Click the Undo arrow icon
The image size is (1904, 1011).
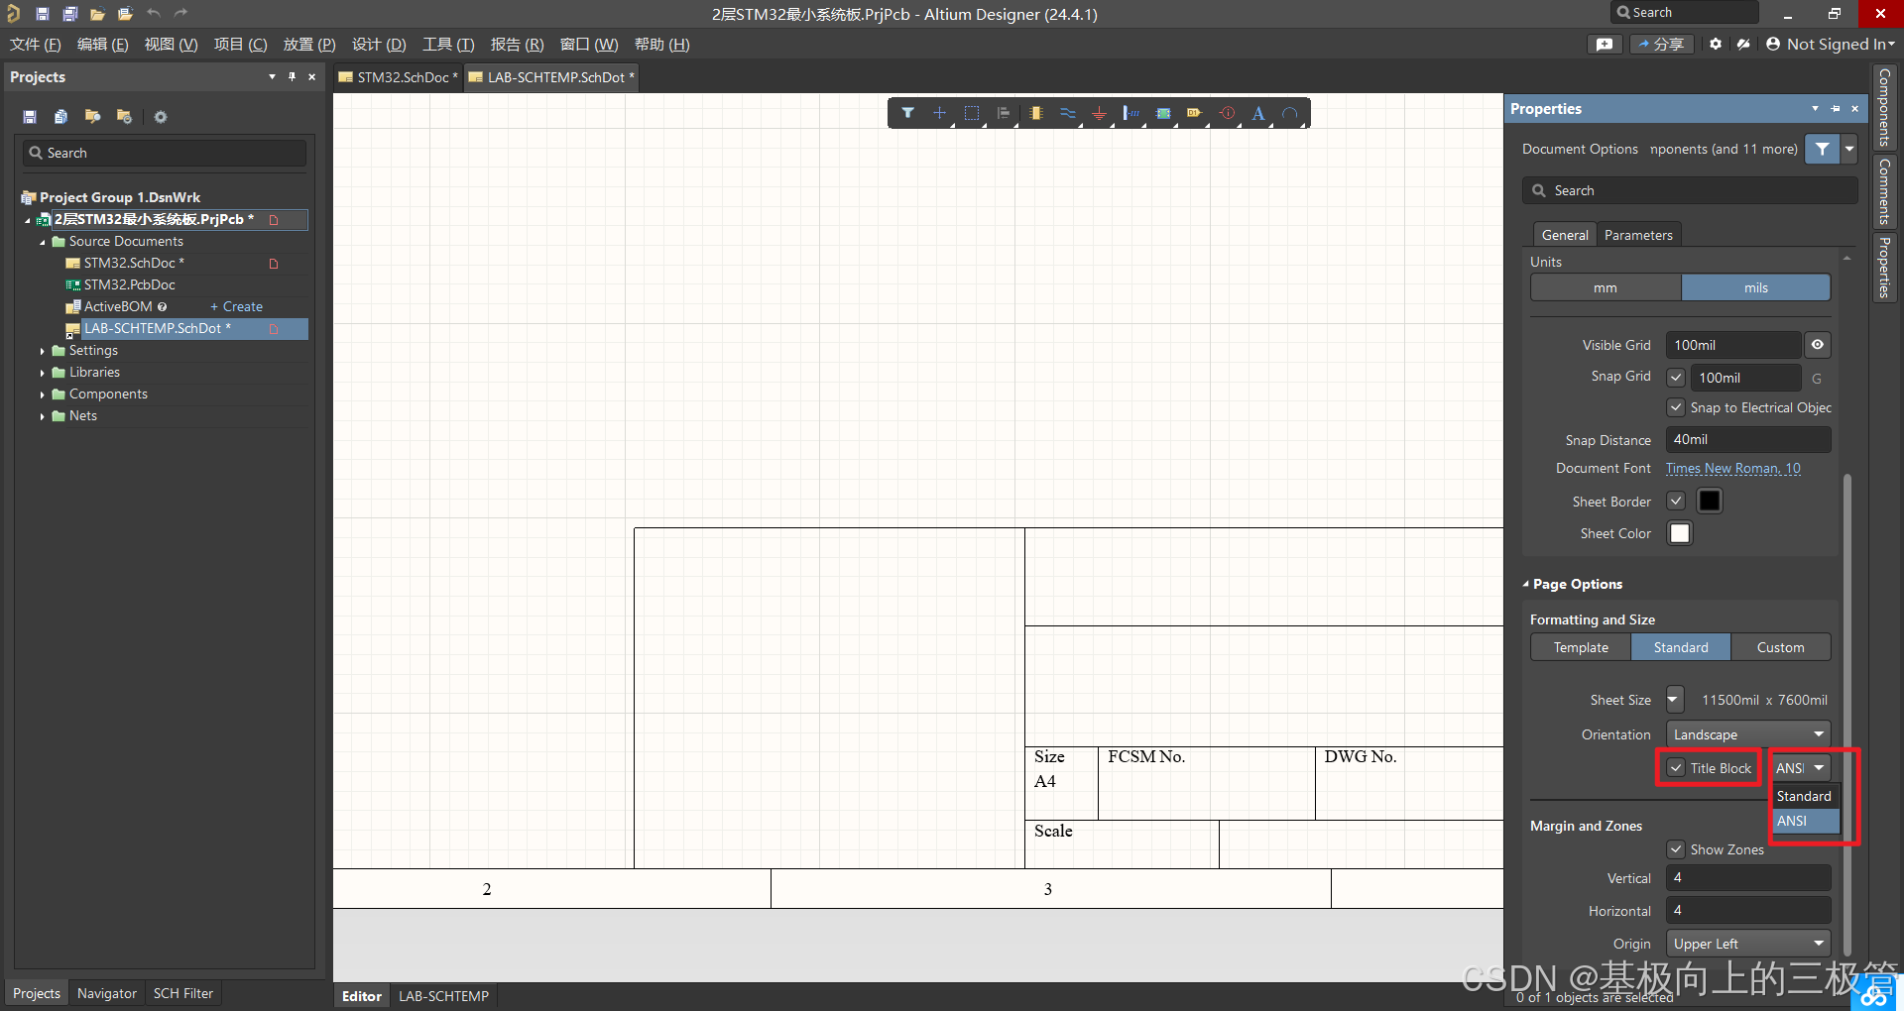(x=153, y=14)
